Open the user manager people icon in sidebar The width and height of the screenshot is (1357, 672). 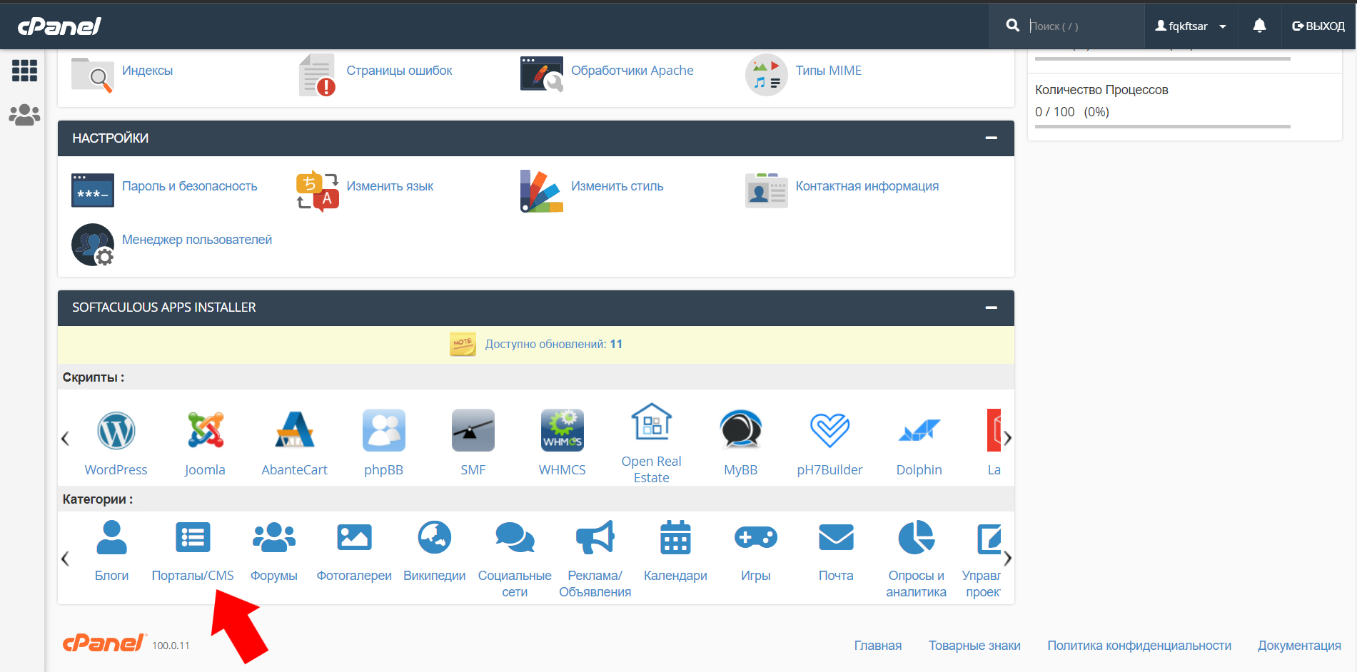[x=24, y=115]
